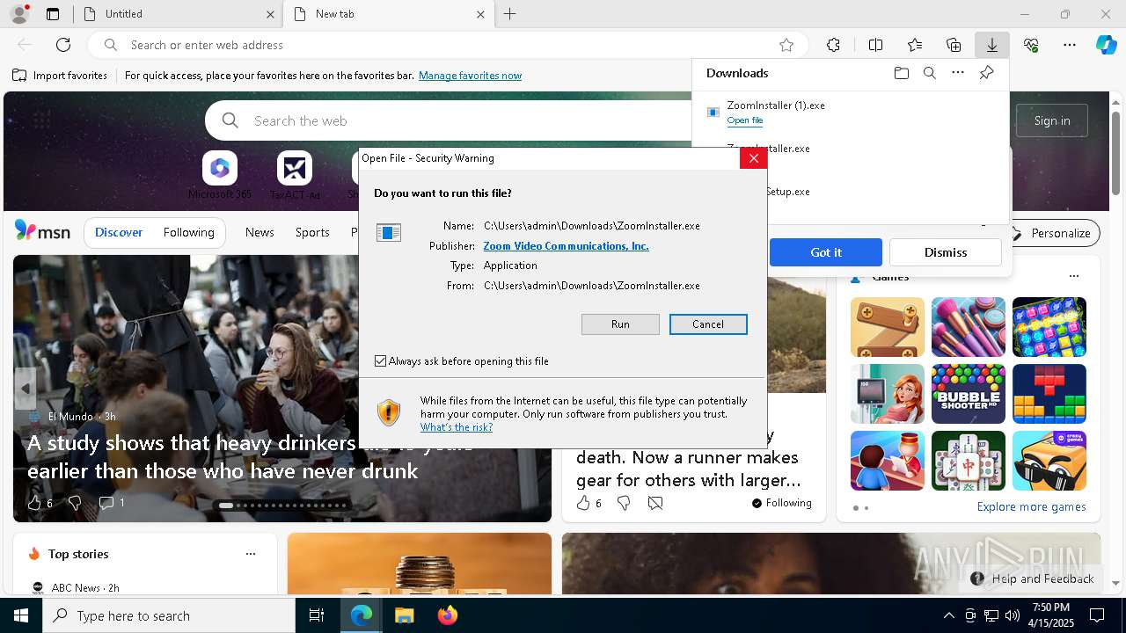
Task: Open the Mahjong game thumbnail
Action: [969, 461]
